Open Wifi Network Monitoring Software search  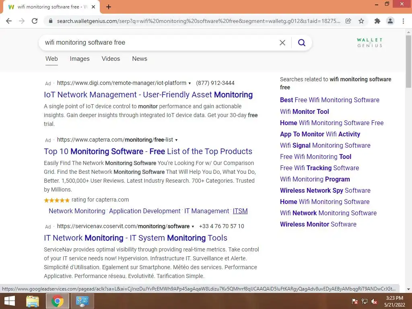point(328,213)
